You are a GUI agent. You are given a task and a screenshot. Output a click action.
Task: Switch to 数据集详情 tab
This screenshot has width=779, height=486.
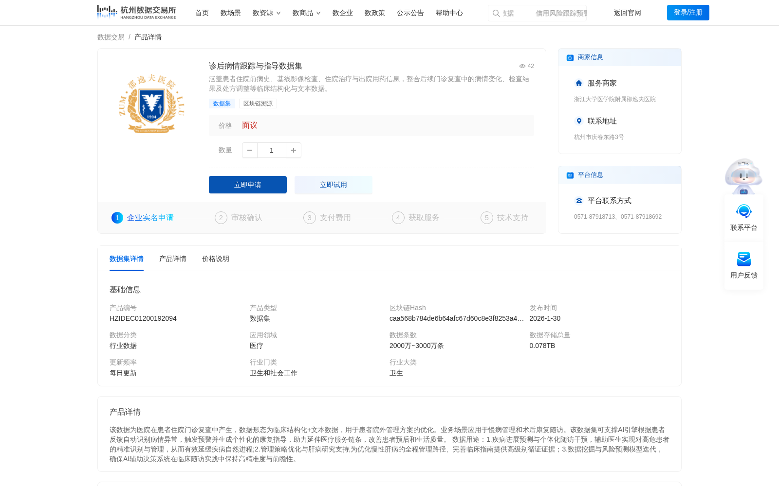coord(127,259)
